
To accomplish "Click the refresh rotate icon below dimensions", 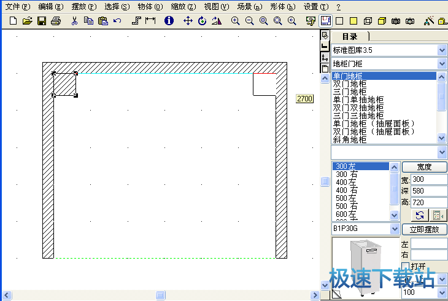I will 419,215.
